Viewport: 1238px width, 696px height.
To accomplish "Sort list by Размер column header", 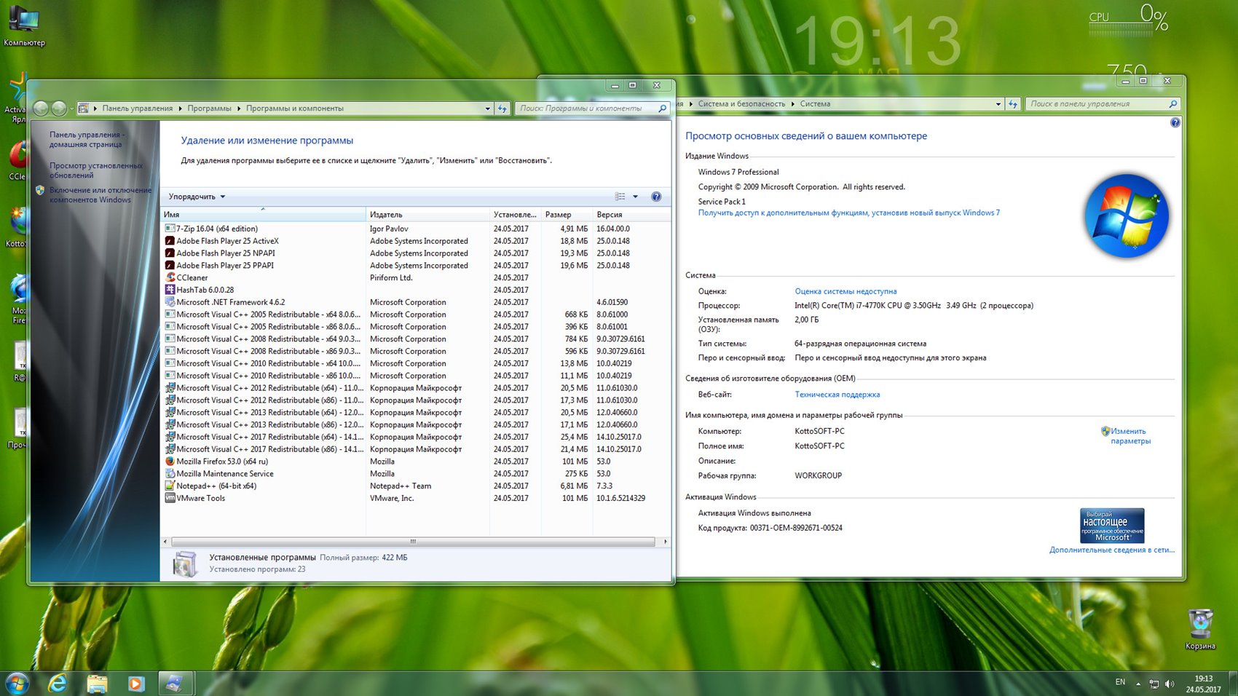I will coord(566,215).
